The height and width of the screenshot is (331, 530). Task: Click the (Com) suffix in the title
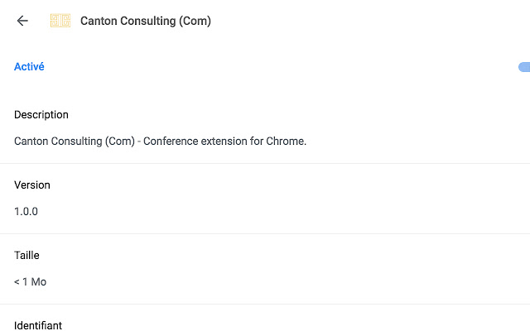[195, 21]
